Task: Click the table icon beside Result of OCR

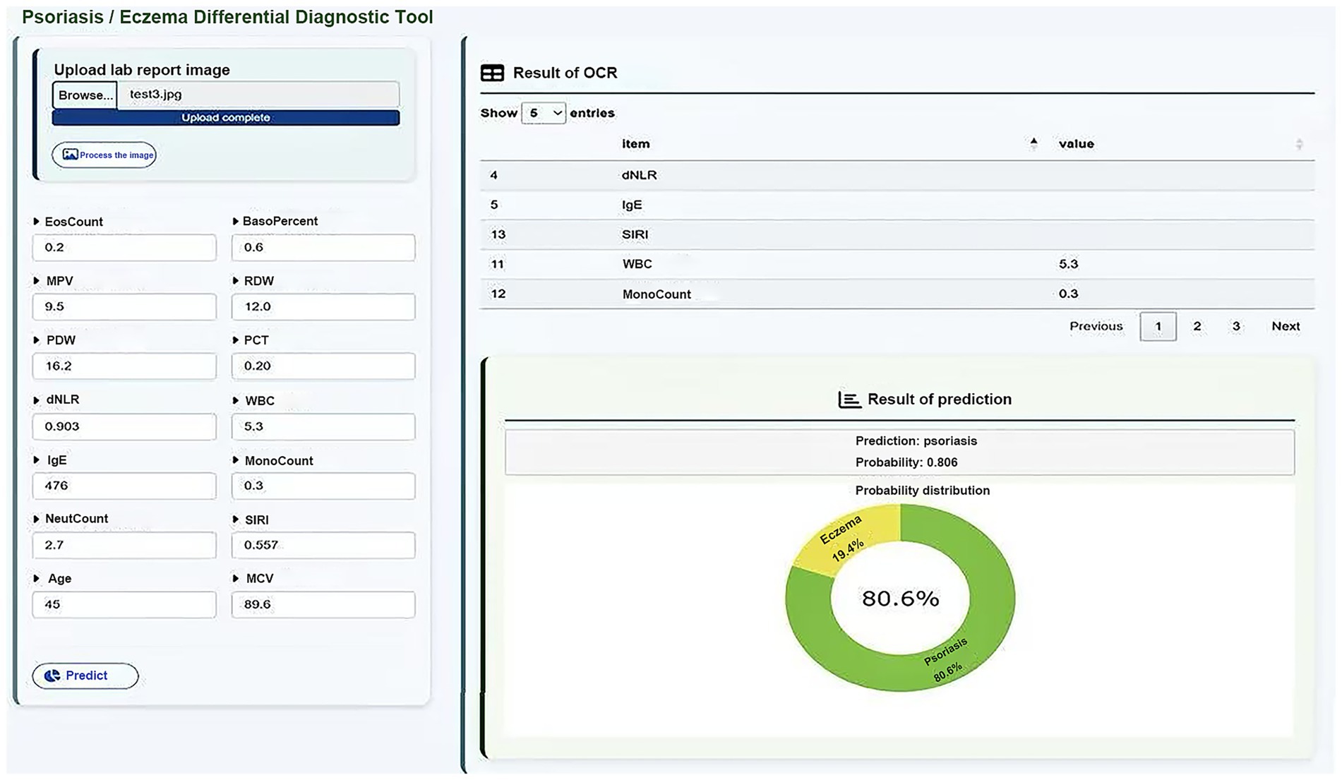Action: 492,73
